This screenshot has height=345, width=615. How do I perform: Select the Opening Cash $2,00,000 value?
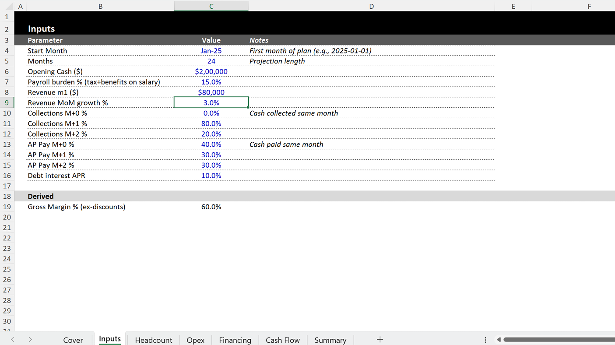pos(211,71)
